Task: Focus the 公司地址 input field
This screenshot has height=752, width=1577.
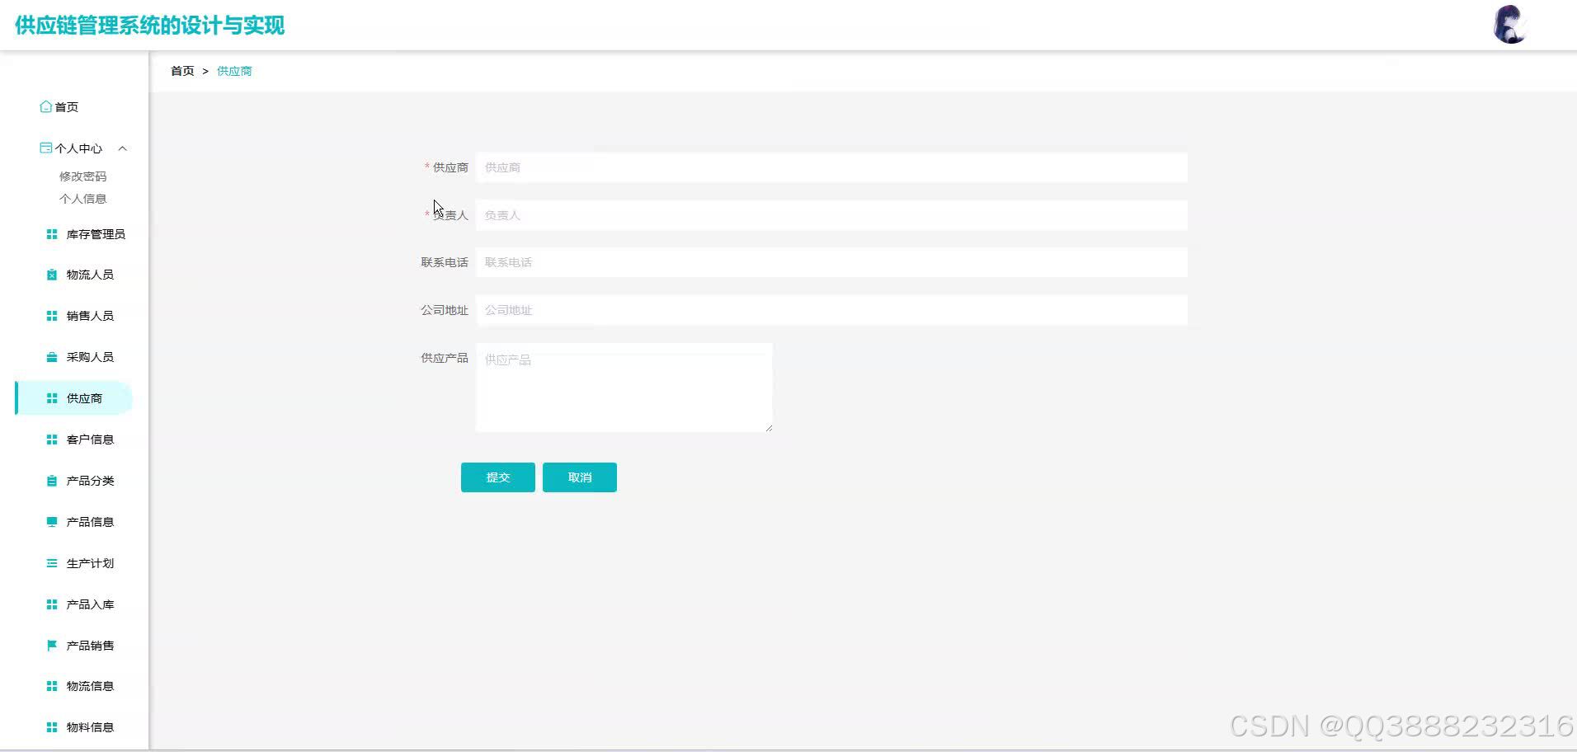Action: coord(831,310)
